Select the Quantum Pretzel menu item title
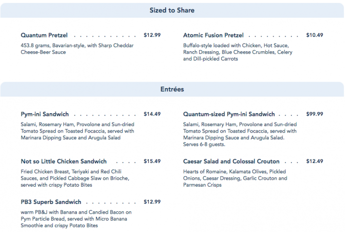345x232 pixels. click(44, 35)
